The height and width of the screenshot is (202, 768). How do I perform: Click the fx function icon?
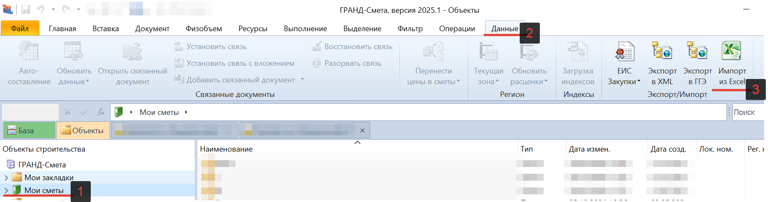pyautogui.click(x=101, y=112)
